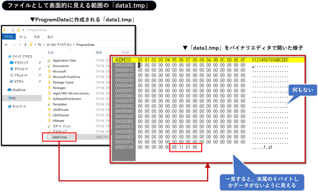Open the quick access properties checkmark icon
Viewport: 318px width, 192px height.
13,30
